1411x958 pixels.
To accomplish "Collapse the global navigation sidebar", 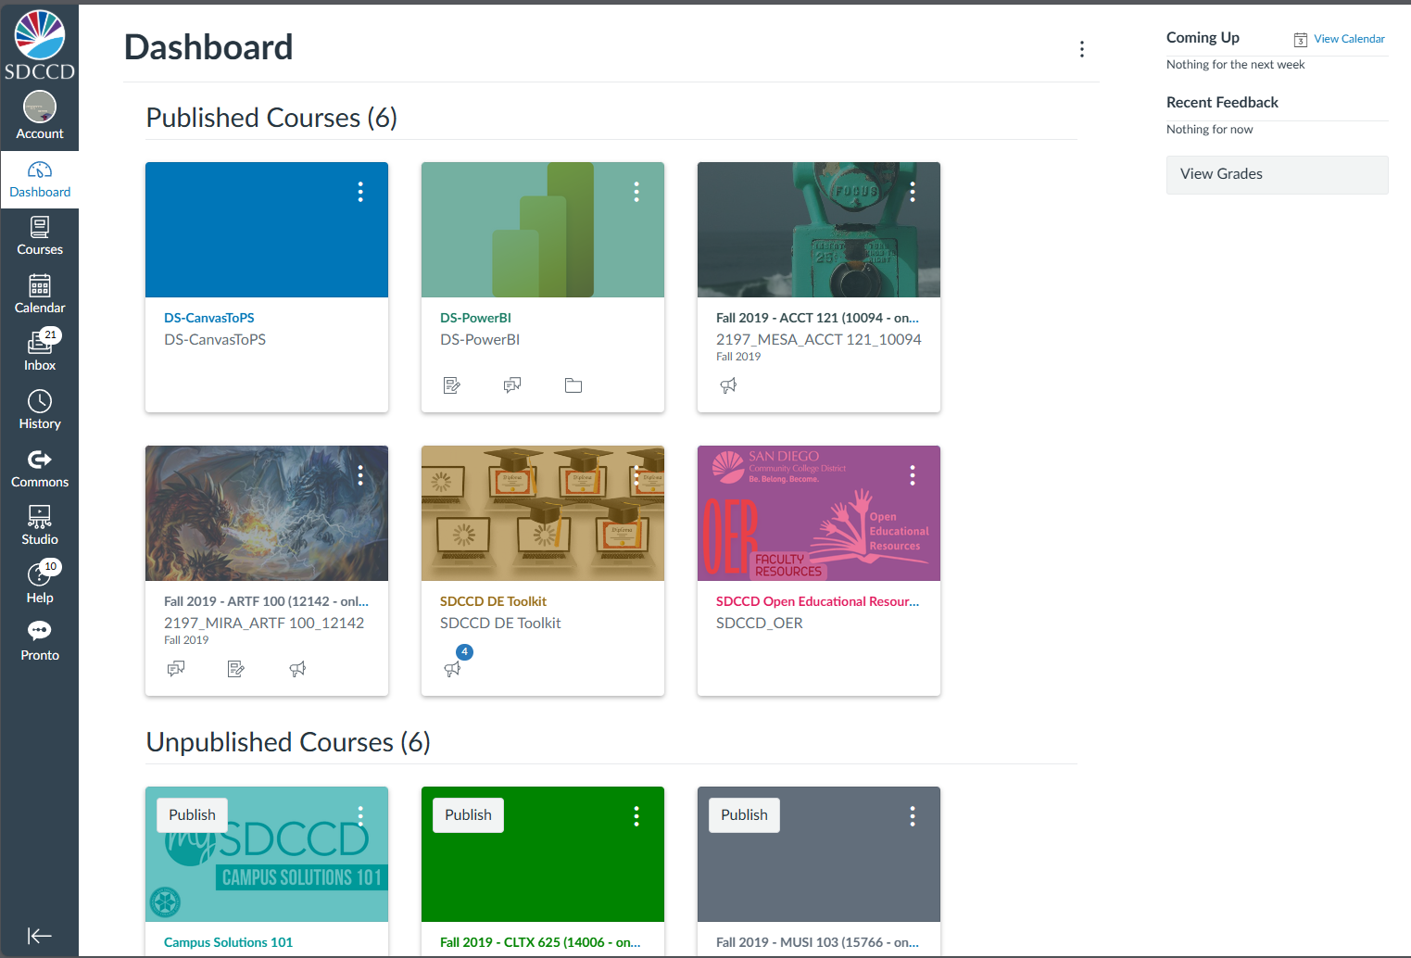I will click(x=40, y=936).
